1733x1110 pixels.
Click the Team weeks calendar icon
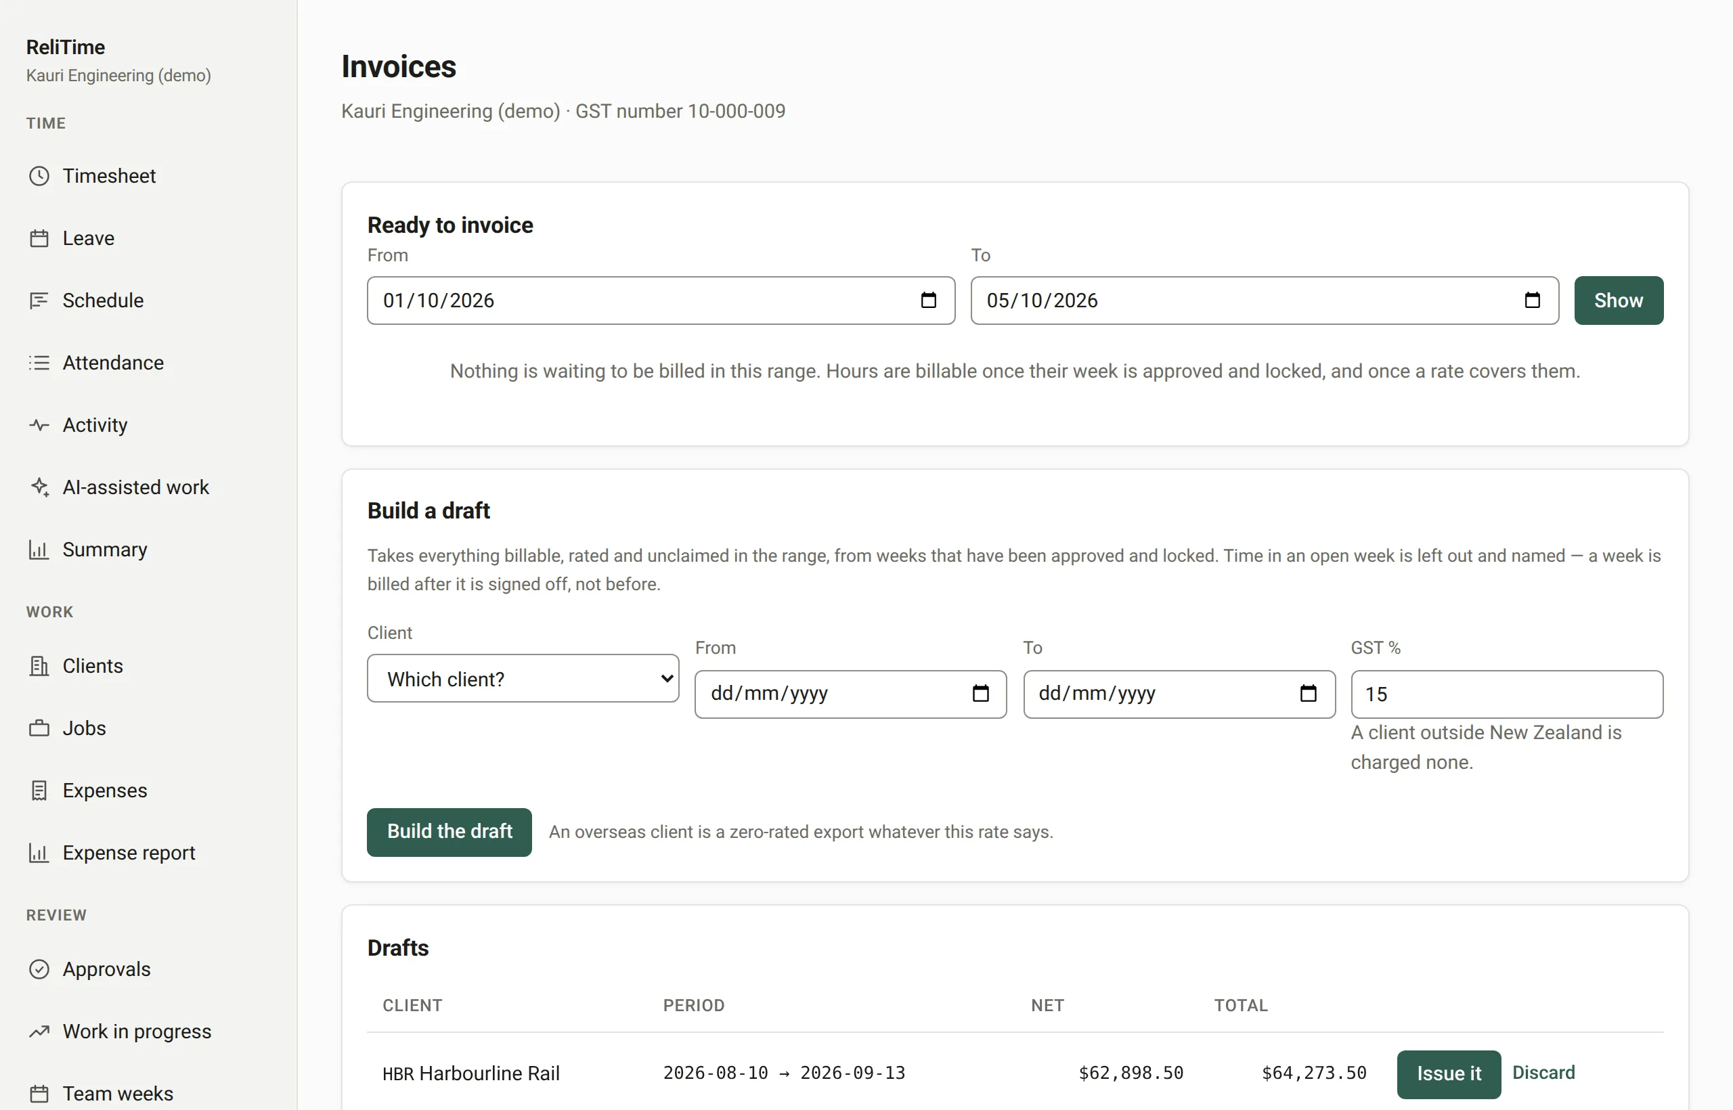pyautogui.click(x=39, y=1094)
